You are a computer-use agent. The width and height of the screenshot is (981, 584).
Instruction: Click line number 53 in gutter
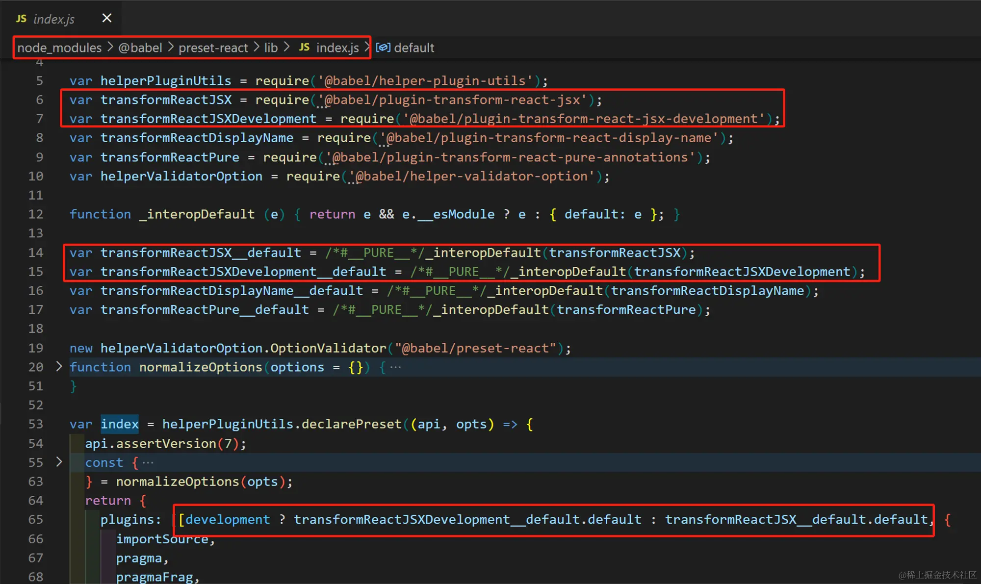pos(36,424)
